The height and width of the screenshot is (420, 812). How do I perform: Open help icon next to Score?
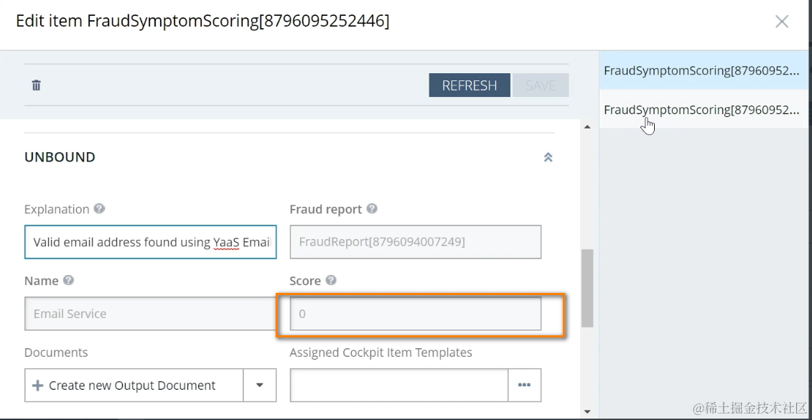point(331,280)
